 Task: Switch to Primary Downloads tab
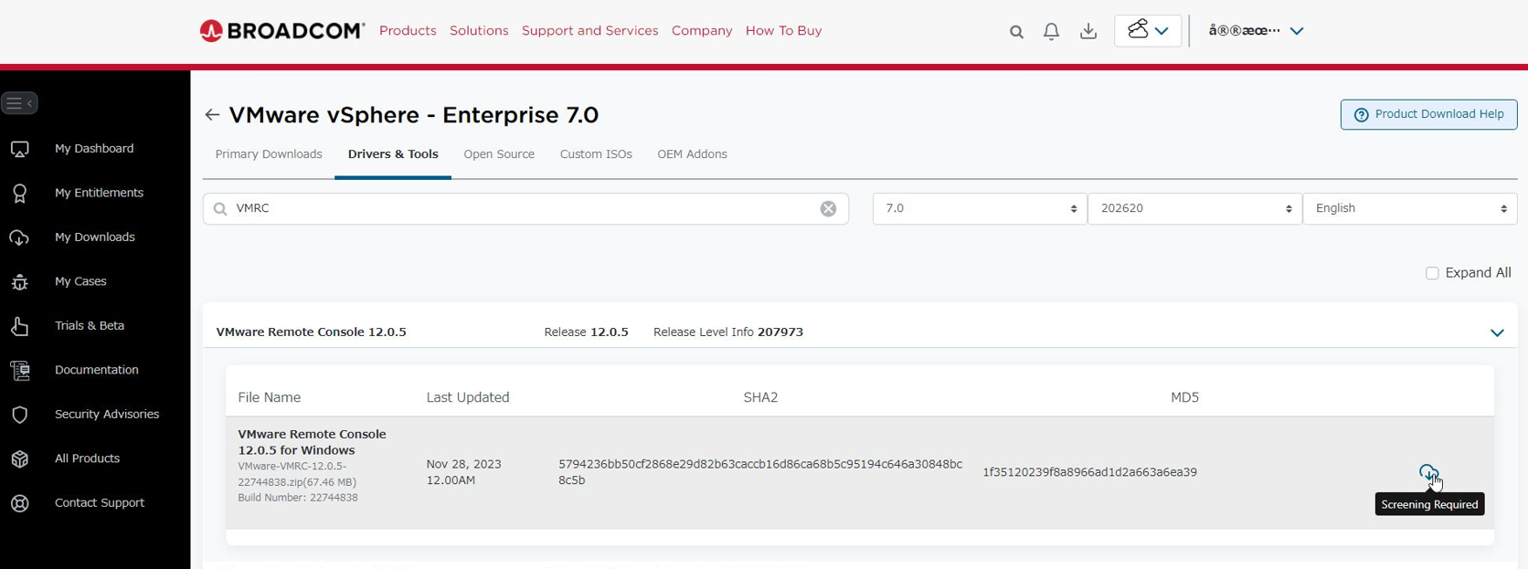pos(269,154)
